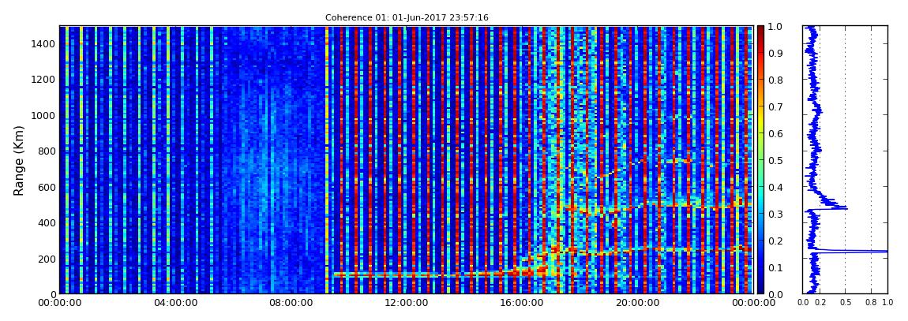The width and height of the screenshot is (908, 321).
Task: Click the 0.3 label on the colorbar
Action: [x=775, y=214]
